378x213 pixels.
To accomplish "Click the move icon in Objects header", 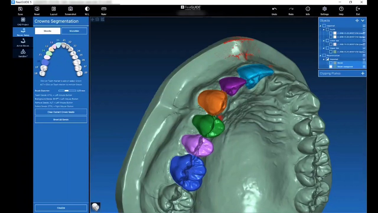I will tap(357, 20).
